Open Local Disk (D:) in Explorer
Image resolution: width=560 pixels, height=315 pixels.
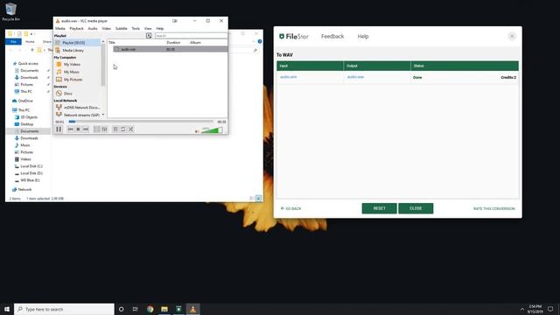31,173
